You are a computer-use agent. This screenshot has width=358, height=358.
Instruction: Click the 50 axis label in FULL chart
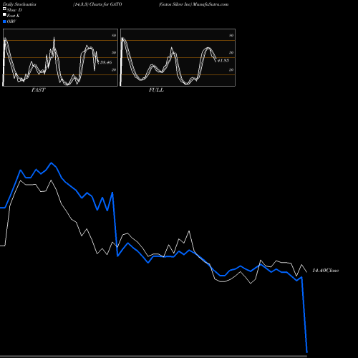tap(231, 52)
